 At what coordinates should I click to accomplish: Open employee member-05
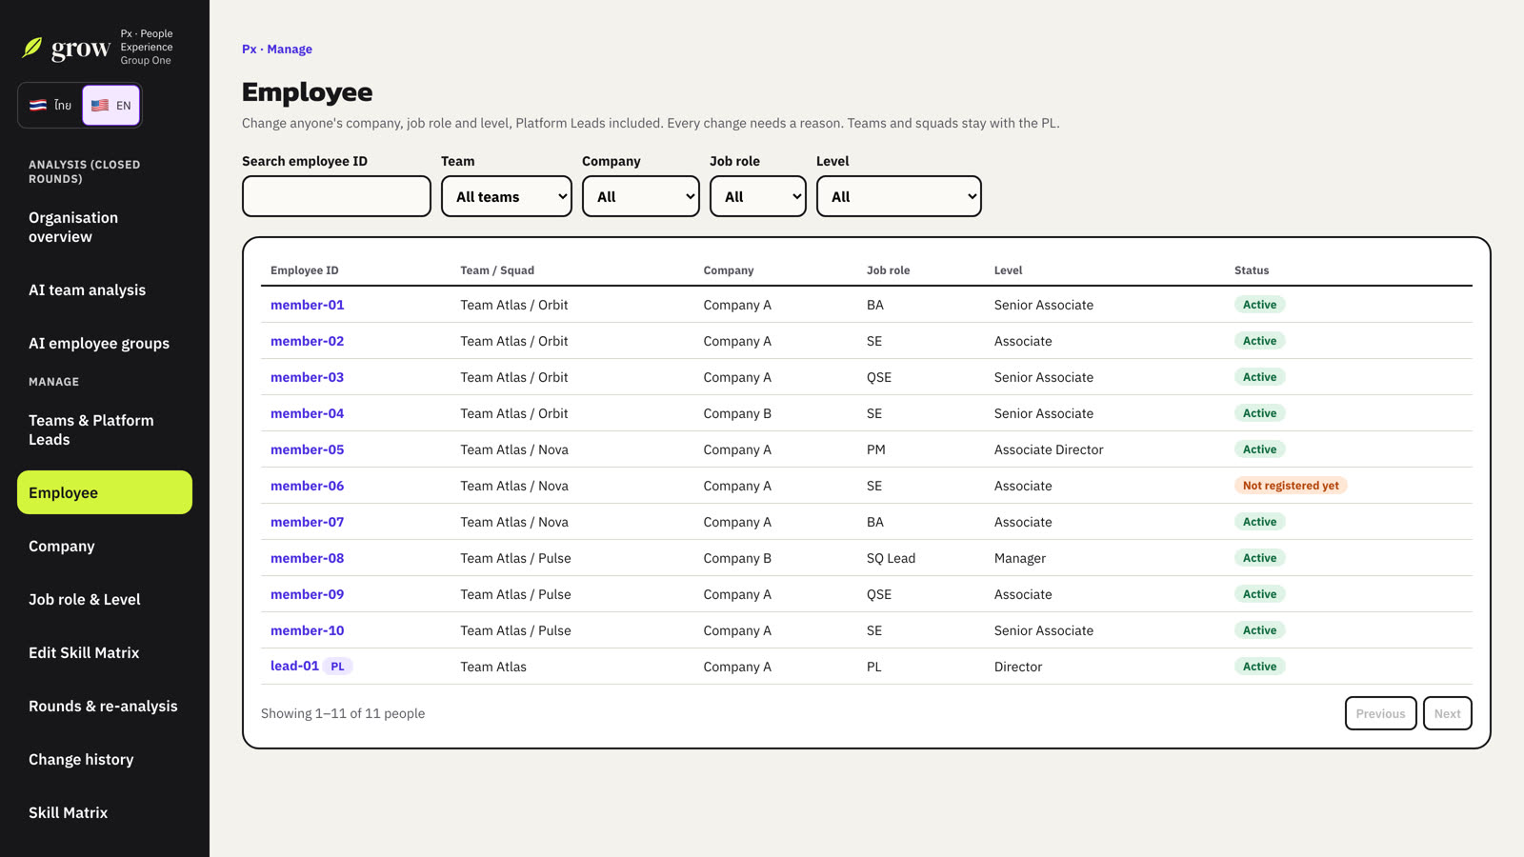[x=307, y=449]
